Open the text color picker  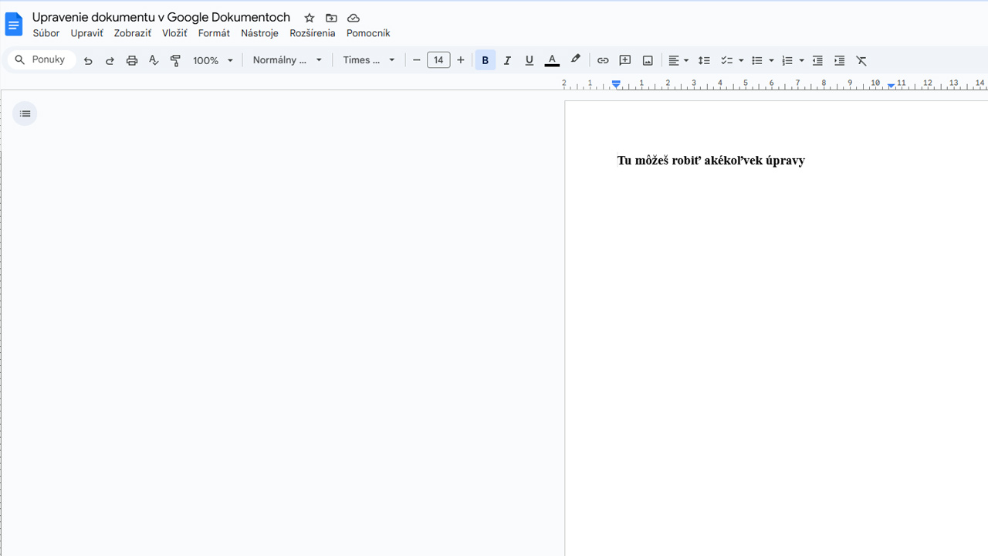coord(552,60)
